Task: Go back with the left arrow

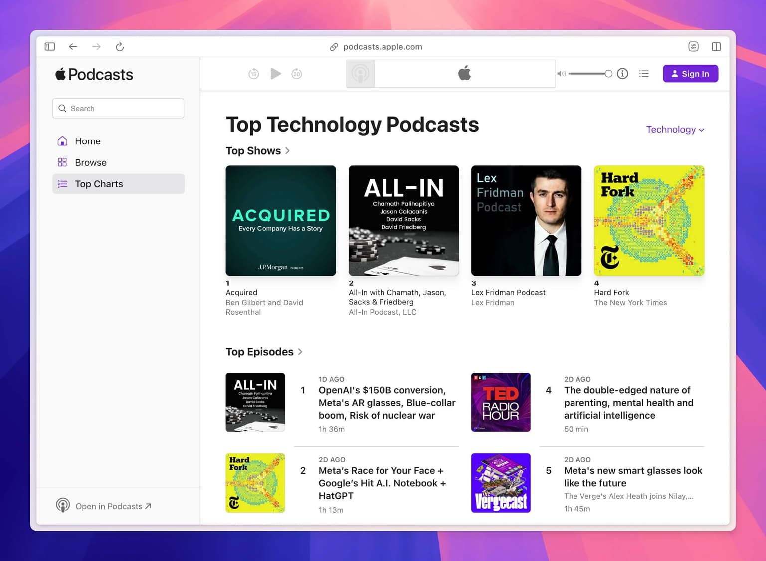Action: tap(73, 46)
